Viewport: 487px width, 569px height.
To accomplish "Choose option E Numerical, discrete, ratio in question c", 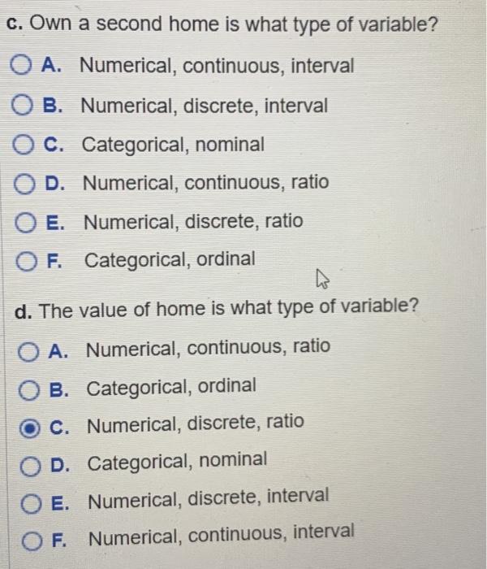I will click(25, 223).
